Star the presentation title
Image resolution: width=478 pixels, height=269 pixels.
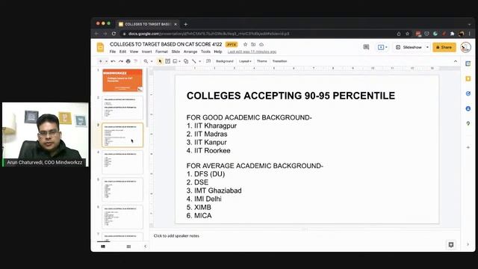(245, 45)
